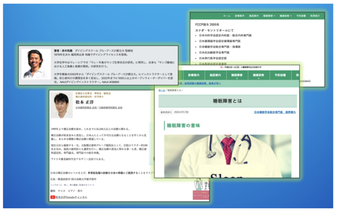The width and height of the screenshot is (349, 211).
Task: Click the 広島・修道高校卒 education line
Action: click(x=73, y=179)
